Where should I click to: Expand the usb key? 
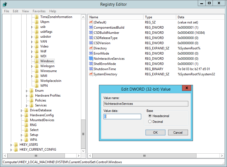pyautogui.click(x=32, y=27)
